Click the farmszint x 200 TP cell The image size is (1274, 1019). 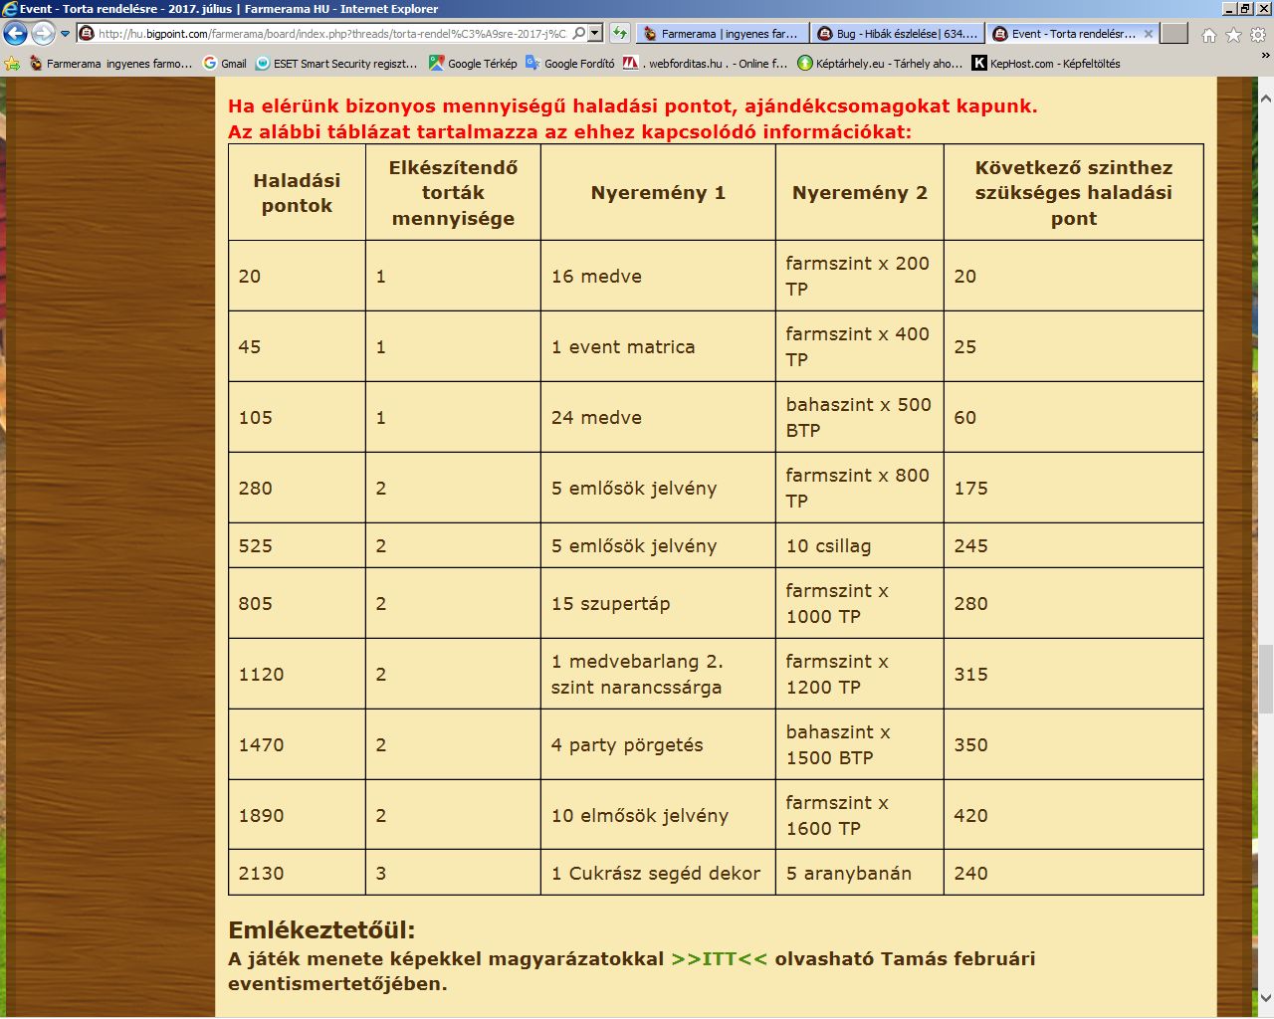859,276
